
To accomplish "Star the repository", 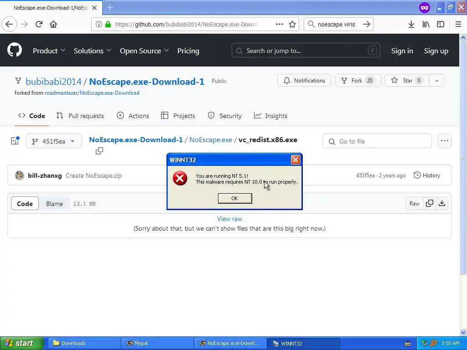I will (x=407, y=80).
